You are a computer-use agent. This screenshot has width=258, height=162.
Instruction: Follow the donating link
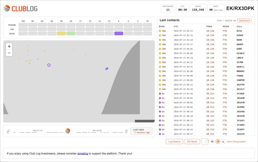coord(83,153)
